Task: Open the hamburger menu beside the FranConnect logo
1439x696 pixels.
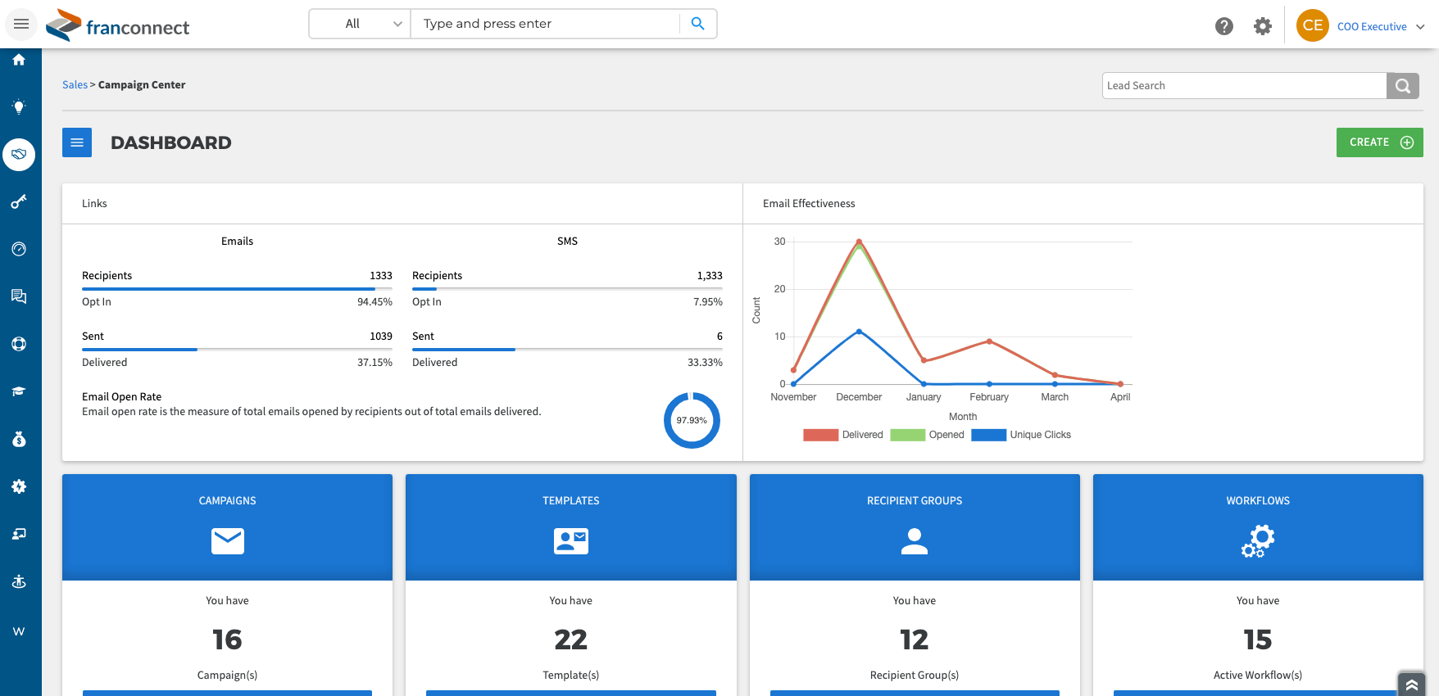Action: pos(21,24)
